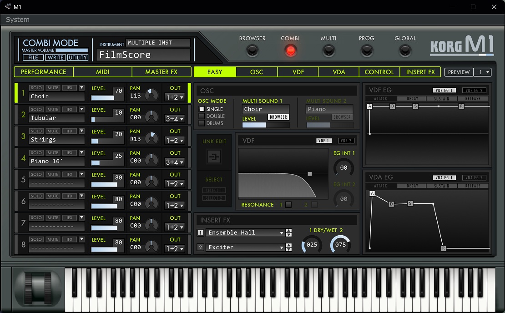Solo the Piano 16' timbre
Viewport: 505px width, 313px height.
pos(36,153)
